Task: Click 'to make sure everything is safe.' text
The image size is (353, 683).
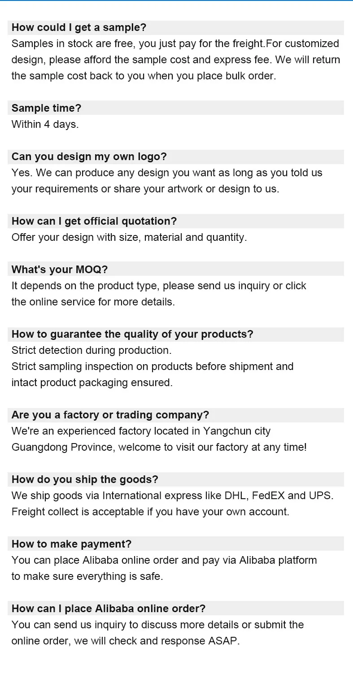Action: click(87, 576)
